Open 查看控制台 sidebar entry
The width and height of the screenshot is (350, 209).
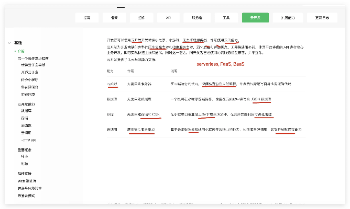click(x=29, y=87)
